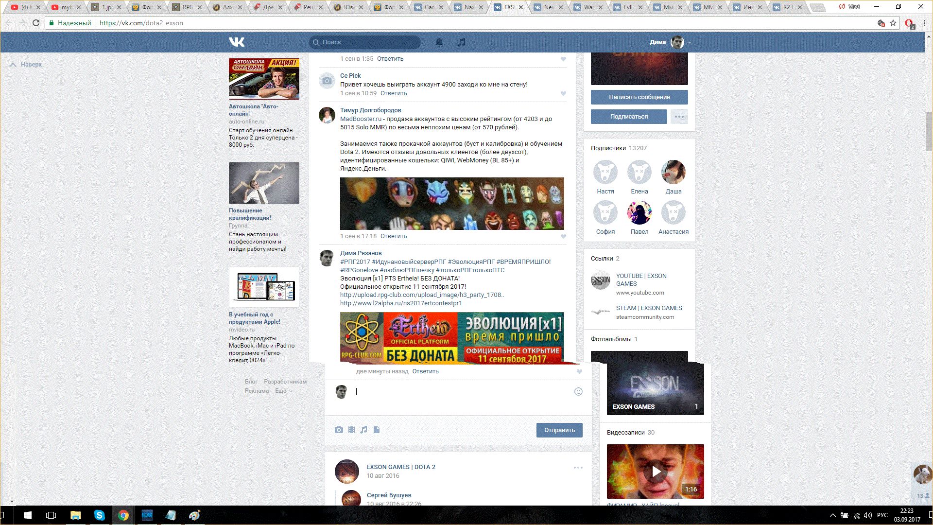Open MadBooster.ru link
This screenshot has height=525, width=933.
tap(361, 119)
